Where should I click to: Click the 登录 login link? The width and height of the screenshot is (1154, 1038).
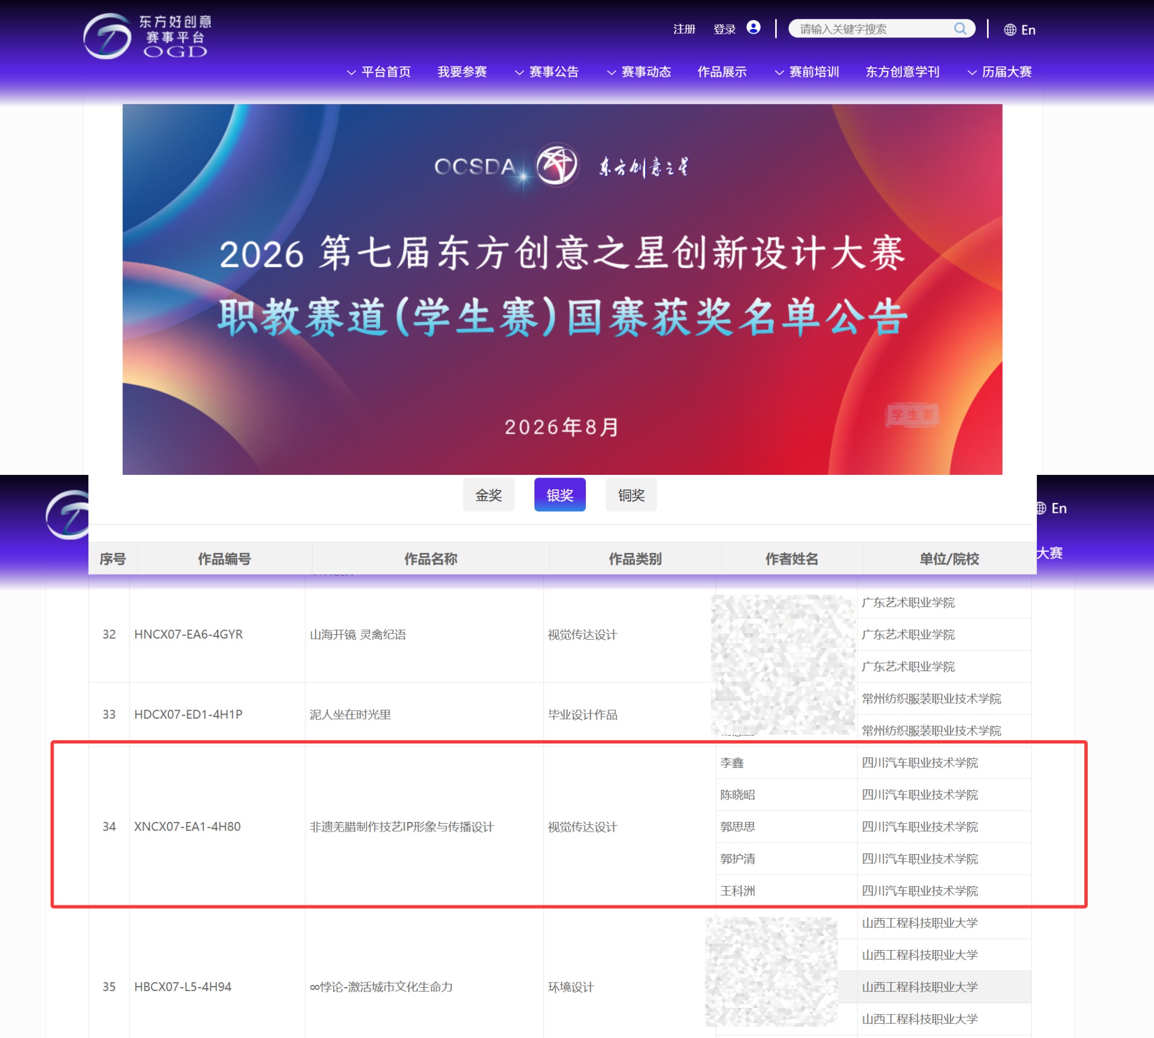click(724, 29)
